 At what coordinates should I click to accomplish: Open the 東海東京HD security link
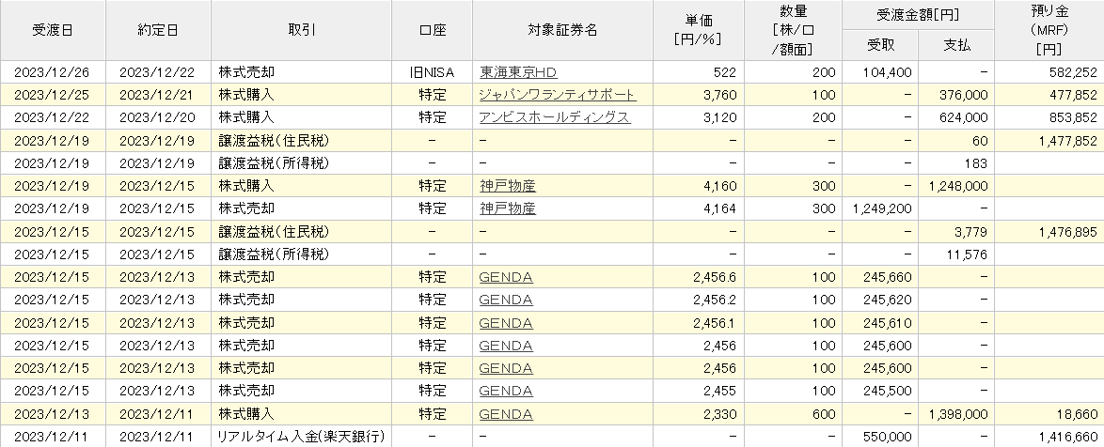(x=517, y=72)
